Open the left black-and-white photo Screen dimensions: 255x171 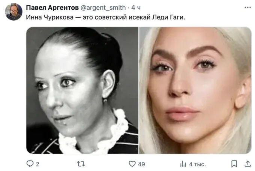click(82, 90)
